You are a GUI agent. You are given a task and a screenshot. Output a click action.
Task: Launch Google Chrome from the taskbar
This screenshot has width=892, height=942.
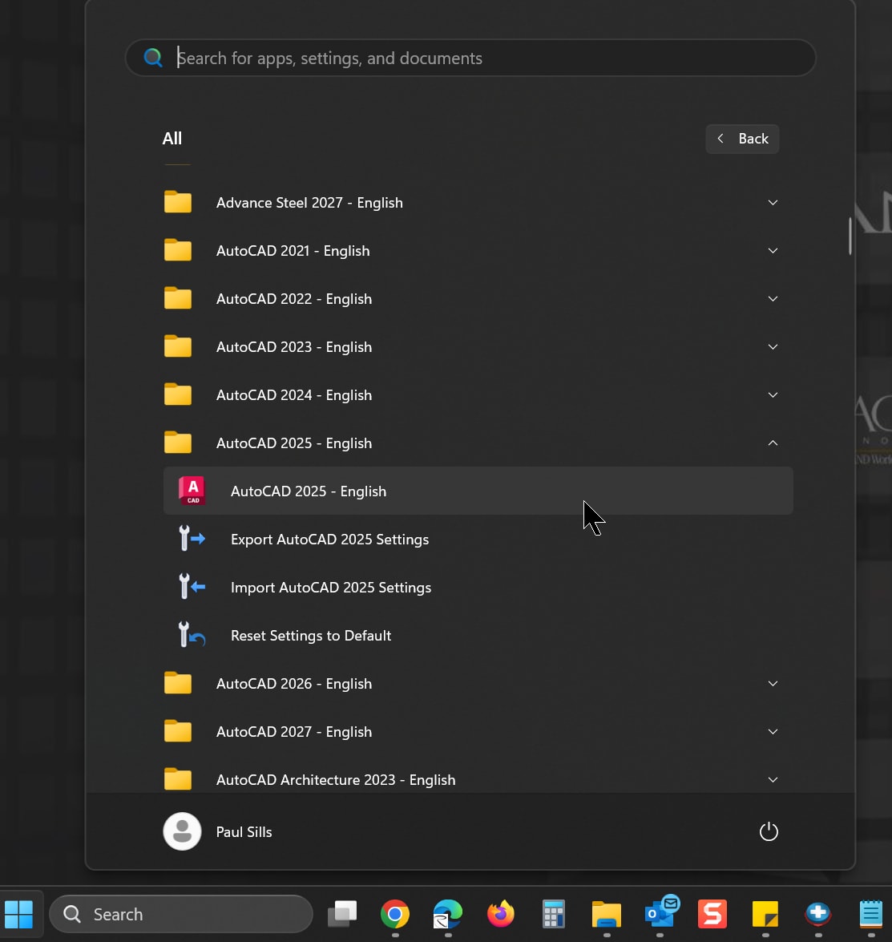coord(394,914)
